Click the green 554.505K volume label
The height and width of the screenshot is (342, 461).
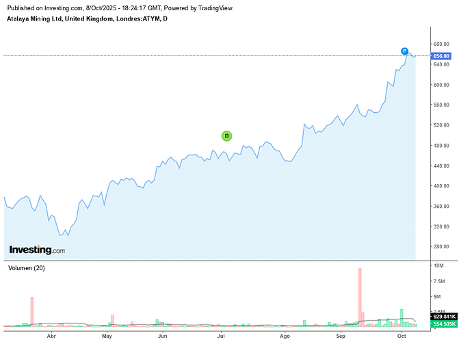[443, 324]
